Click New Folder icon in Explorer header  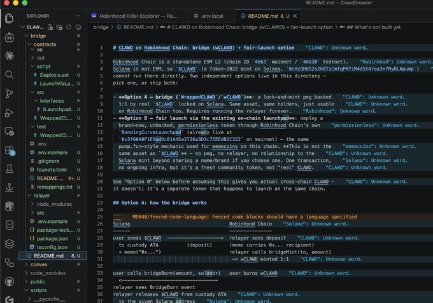[59, 27]
